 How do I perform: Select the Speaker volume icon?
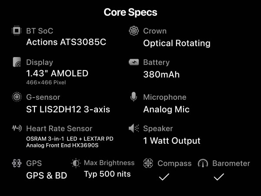(x=134, y=128)
